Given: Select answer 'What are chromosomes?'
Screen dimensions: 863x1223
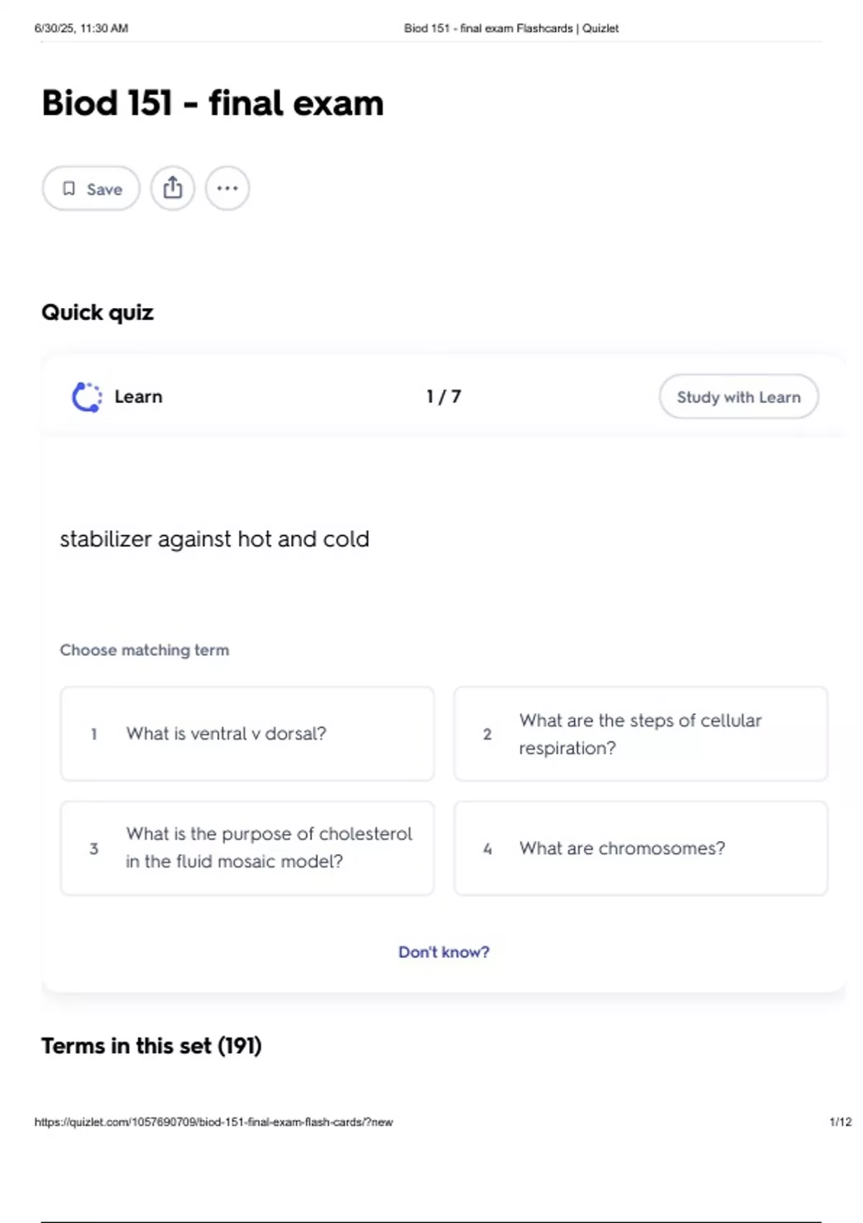Looking at the screenshot, I should pyautogui.click(x=640, y=848).
